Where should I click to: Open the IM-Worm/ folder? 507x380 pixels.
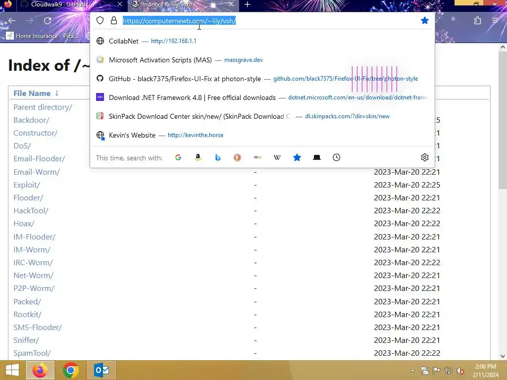click(x=32, y=250)
